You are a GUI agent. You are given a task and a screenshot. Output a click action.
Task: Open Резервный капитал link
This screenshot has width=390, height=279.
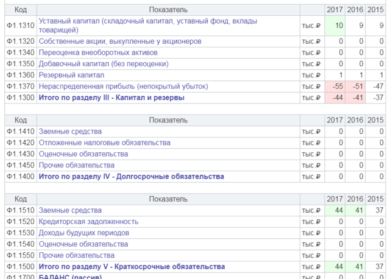point(71,75)
